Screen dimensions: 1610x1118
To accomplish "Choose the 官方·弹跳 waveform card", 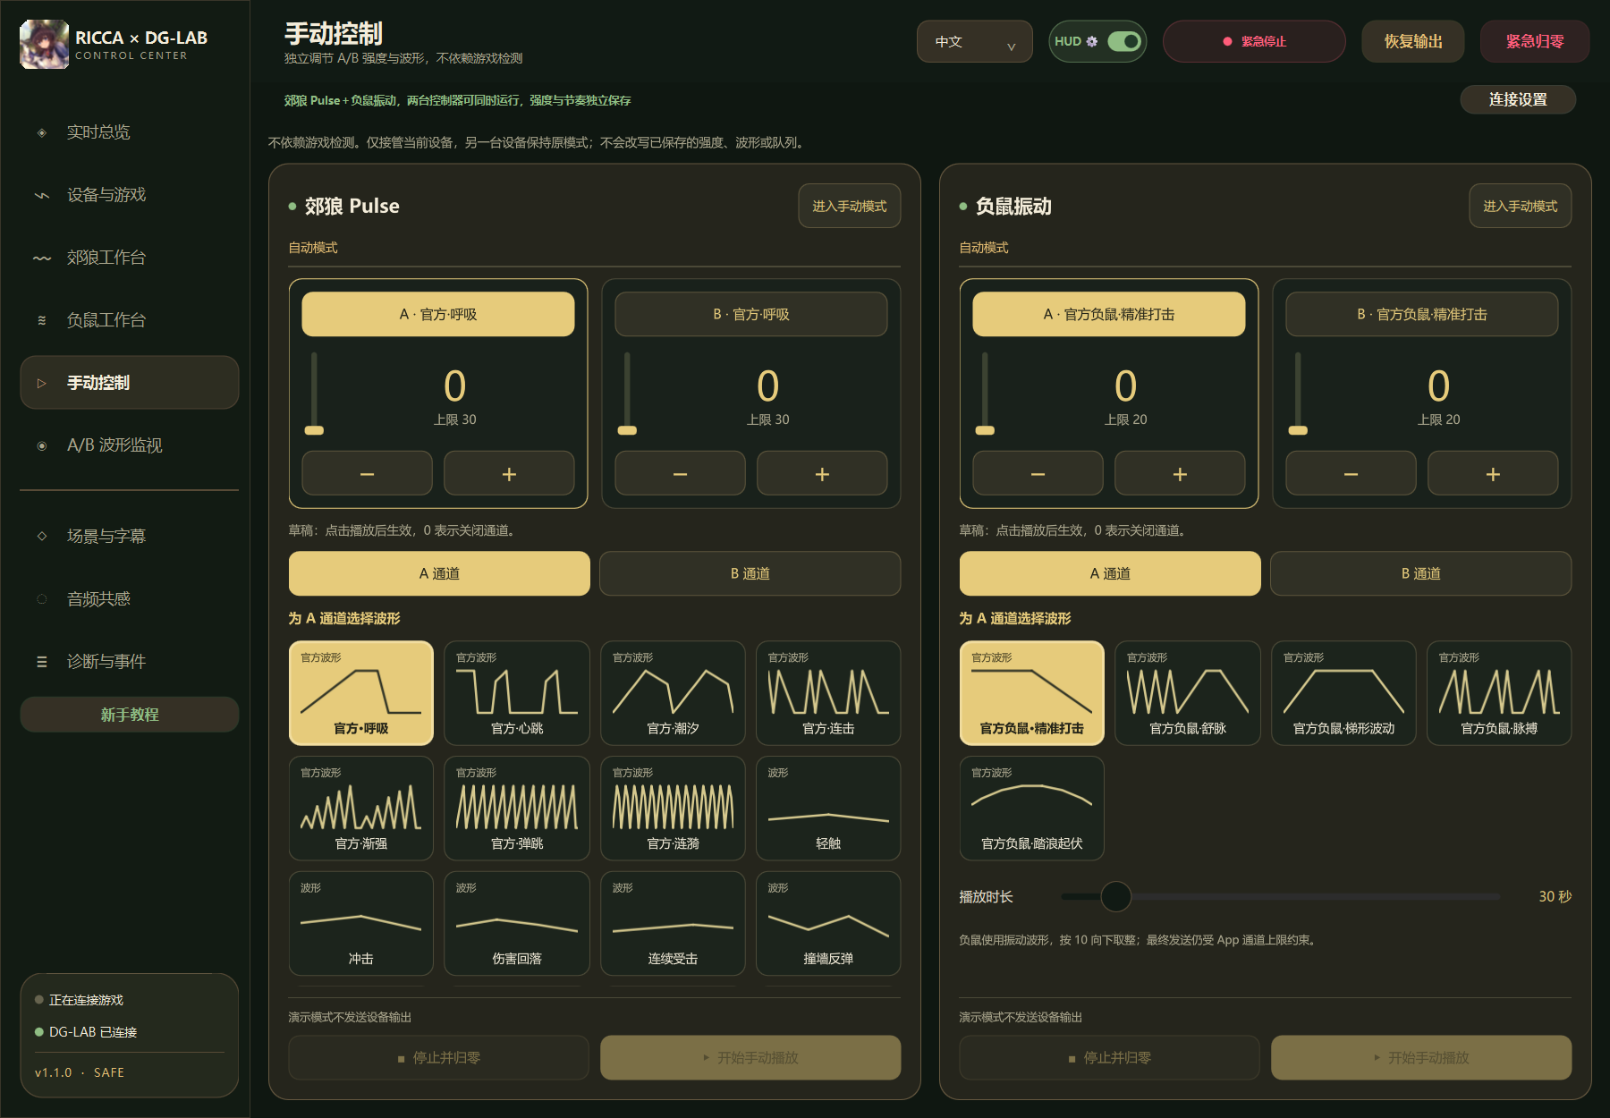I will click(x=517, y=809).
